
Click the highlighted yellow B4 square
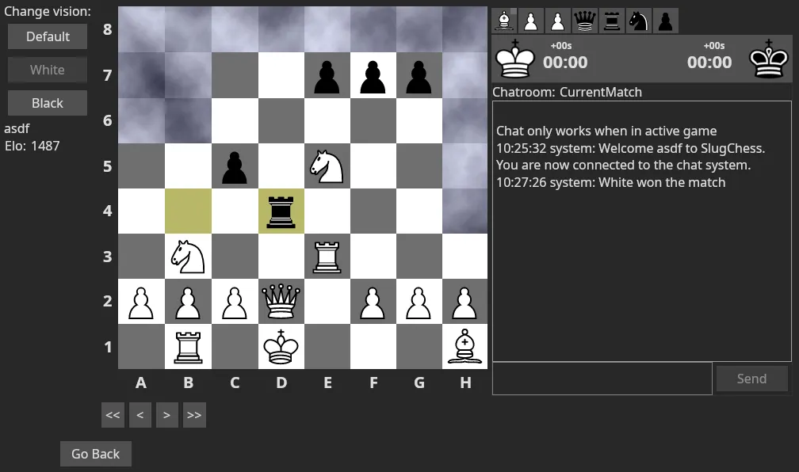coord(188,211)
